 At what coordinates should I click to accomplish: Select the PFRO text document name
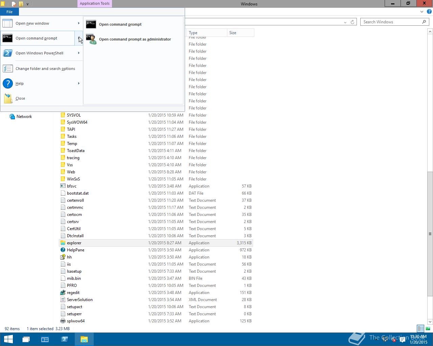coord(72,286)
